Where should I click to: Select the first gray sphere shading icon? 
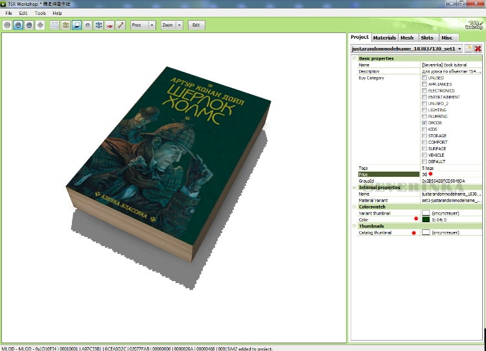[7, 25]
